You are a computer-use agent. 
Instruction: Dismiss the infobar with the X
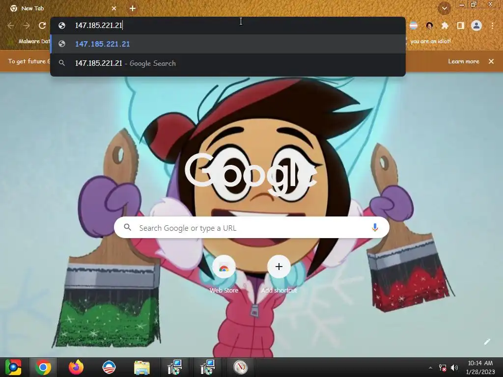point(491,61)
